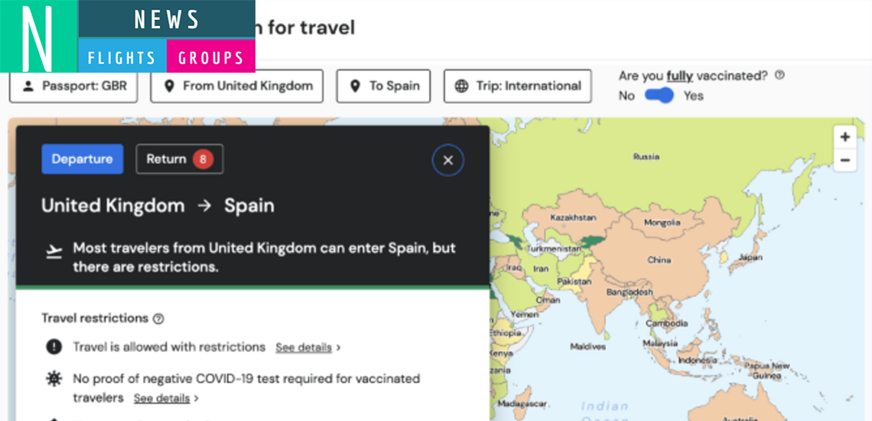Click the Travel restrictions help icon

pyautogui.click(x=158, y=319)
